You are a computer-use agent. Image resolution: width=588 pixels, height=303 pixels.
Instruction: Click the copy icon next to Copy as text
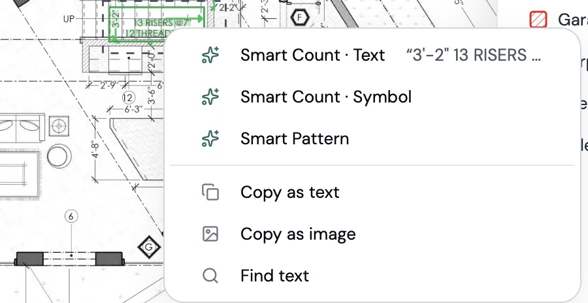click(x=210, y=192)
